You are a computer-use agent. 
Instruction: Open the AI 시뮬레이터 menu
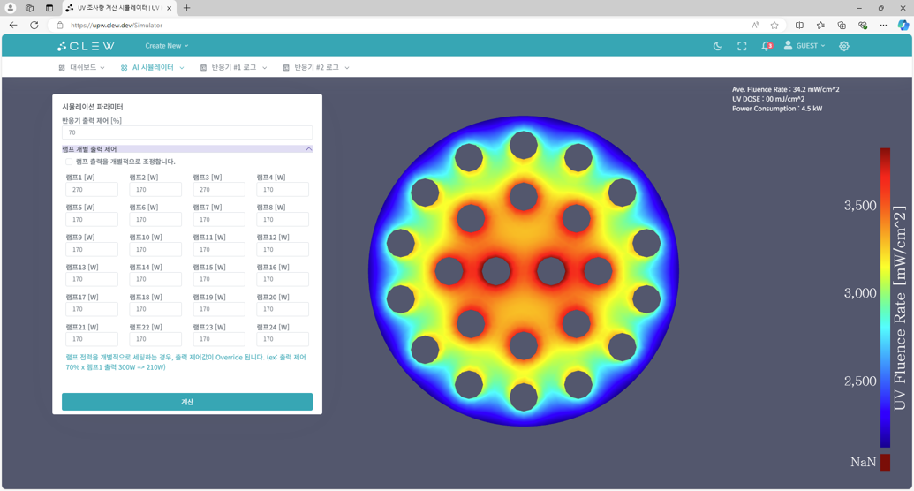point(153,68)
